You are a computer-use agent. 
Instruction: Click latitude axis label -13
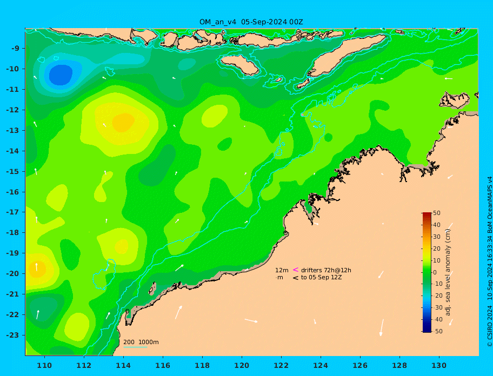pos(12,130)
